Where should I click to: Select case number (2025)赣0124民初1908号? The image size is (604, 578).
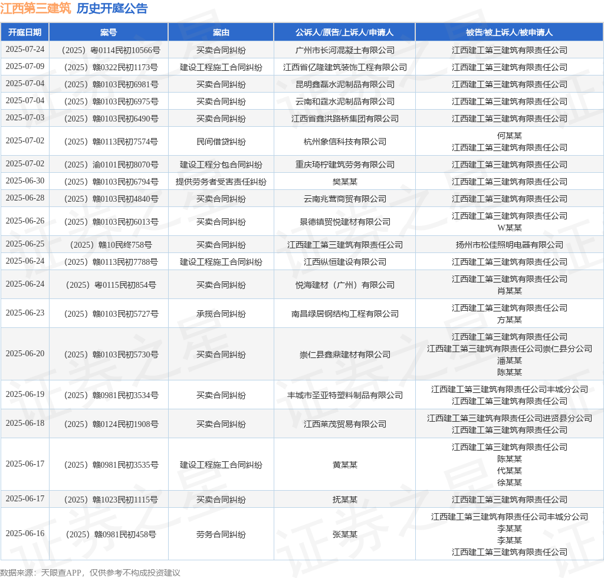(110, 424)
